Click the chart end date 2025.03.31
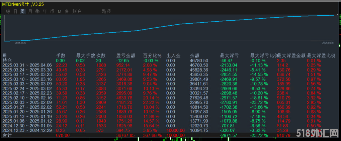 [x=328, y=43]
